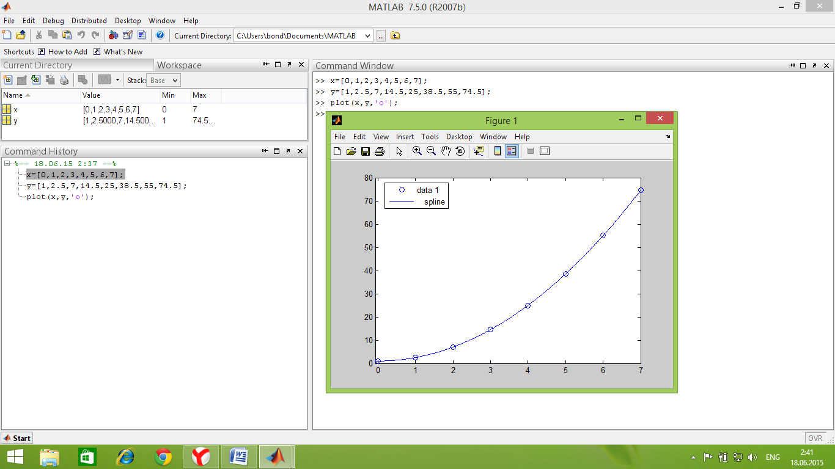Click the How to Add shortcut

tap(63, 52)
